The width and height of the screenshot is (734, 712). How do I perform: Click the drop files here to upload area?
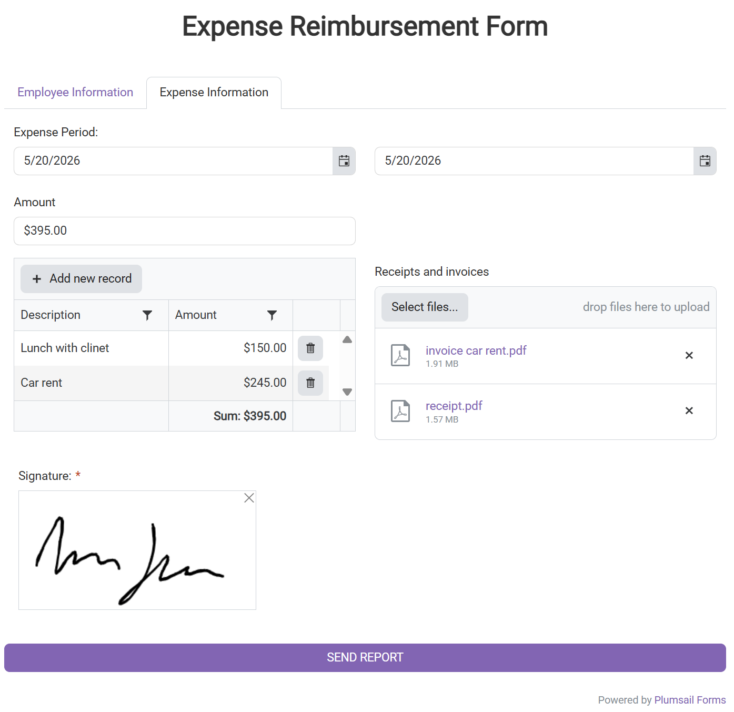point(646,307)
